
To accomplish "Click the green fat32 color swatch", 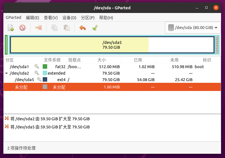I will click(45, 66).
